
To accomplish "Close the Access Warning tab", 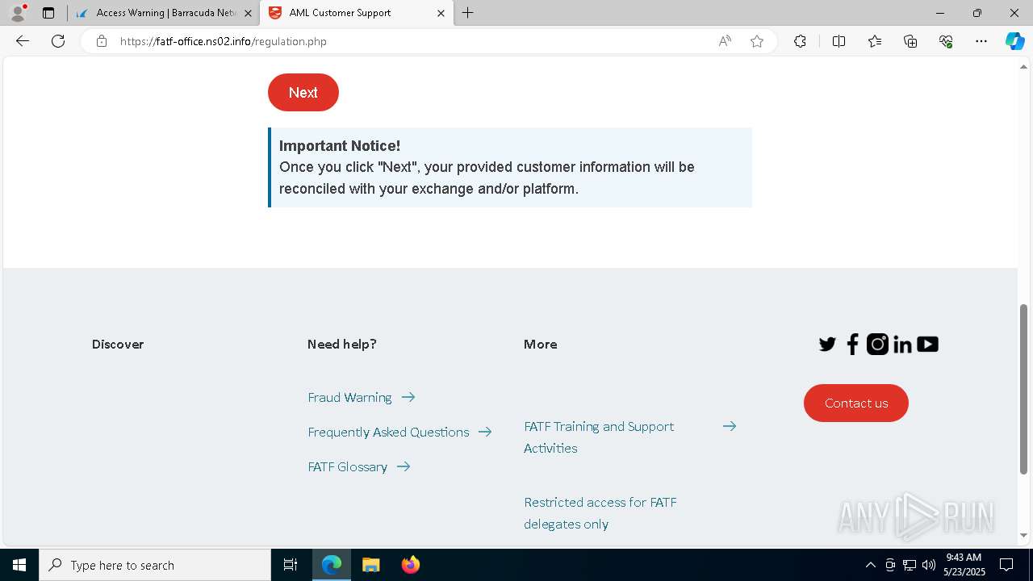I will pos(248,13).
